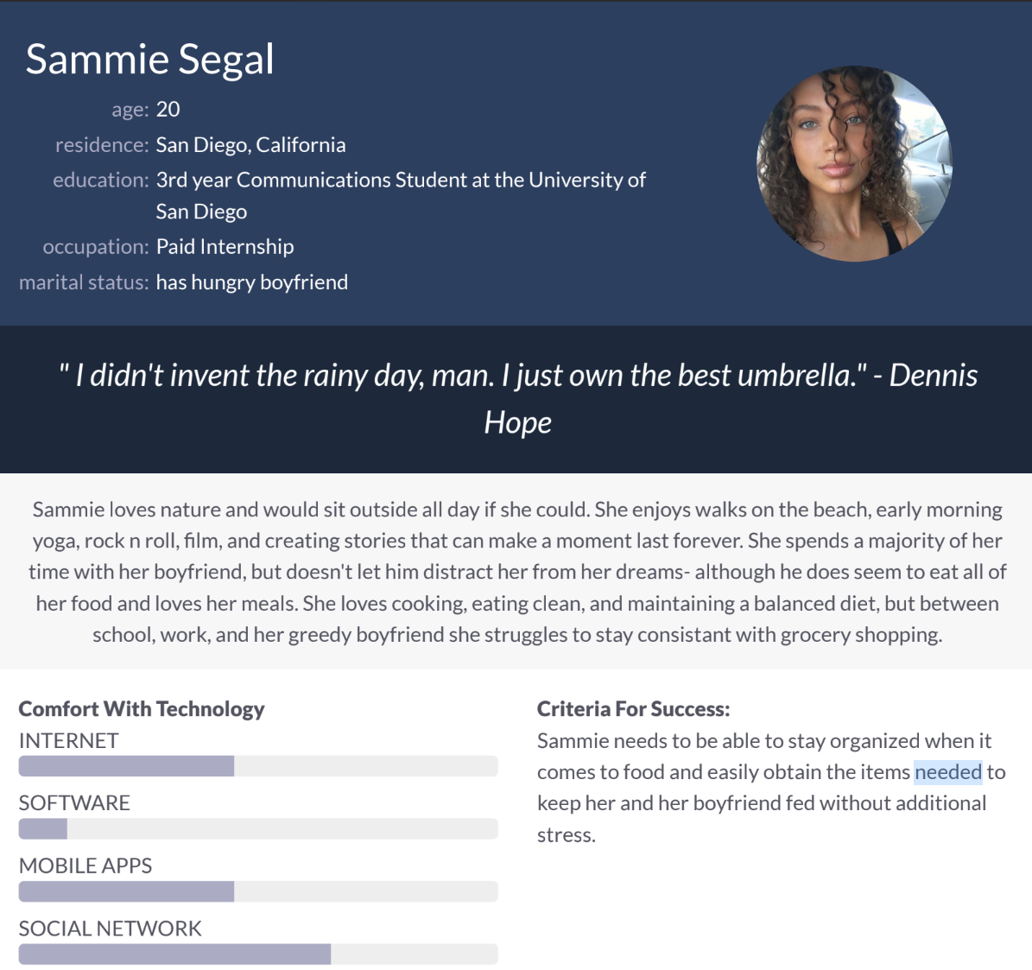The width and height of the screenshot is (1032, 970).
Task: Click the "occupation:" field label
Action: (96, 247)
